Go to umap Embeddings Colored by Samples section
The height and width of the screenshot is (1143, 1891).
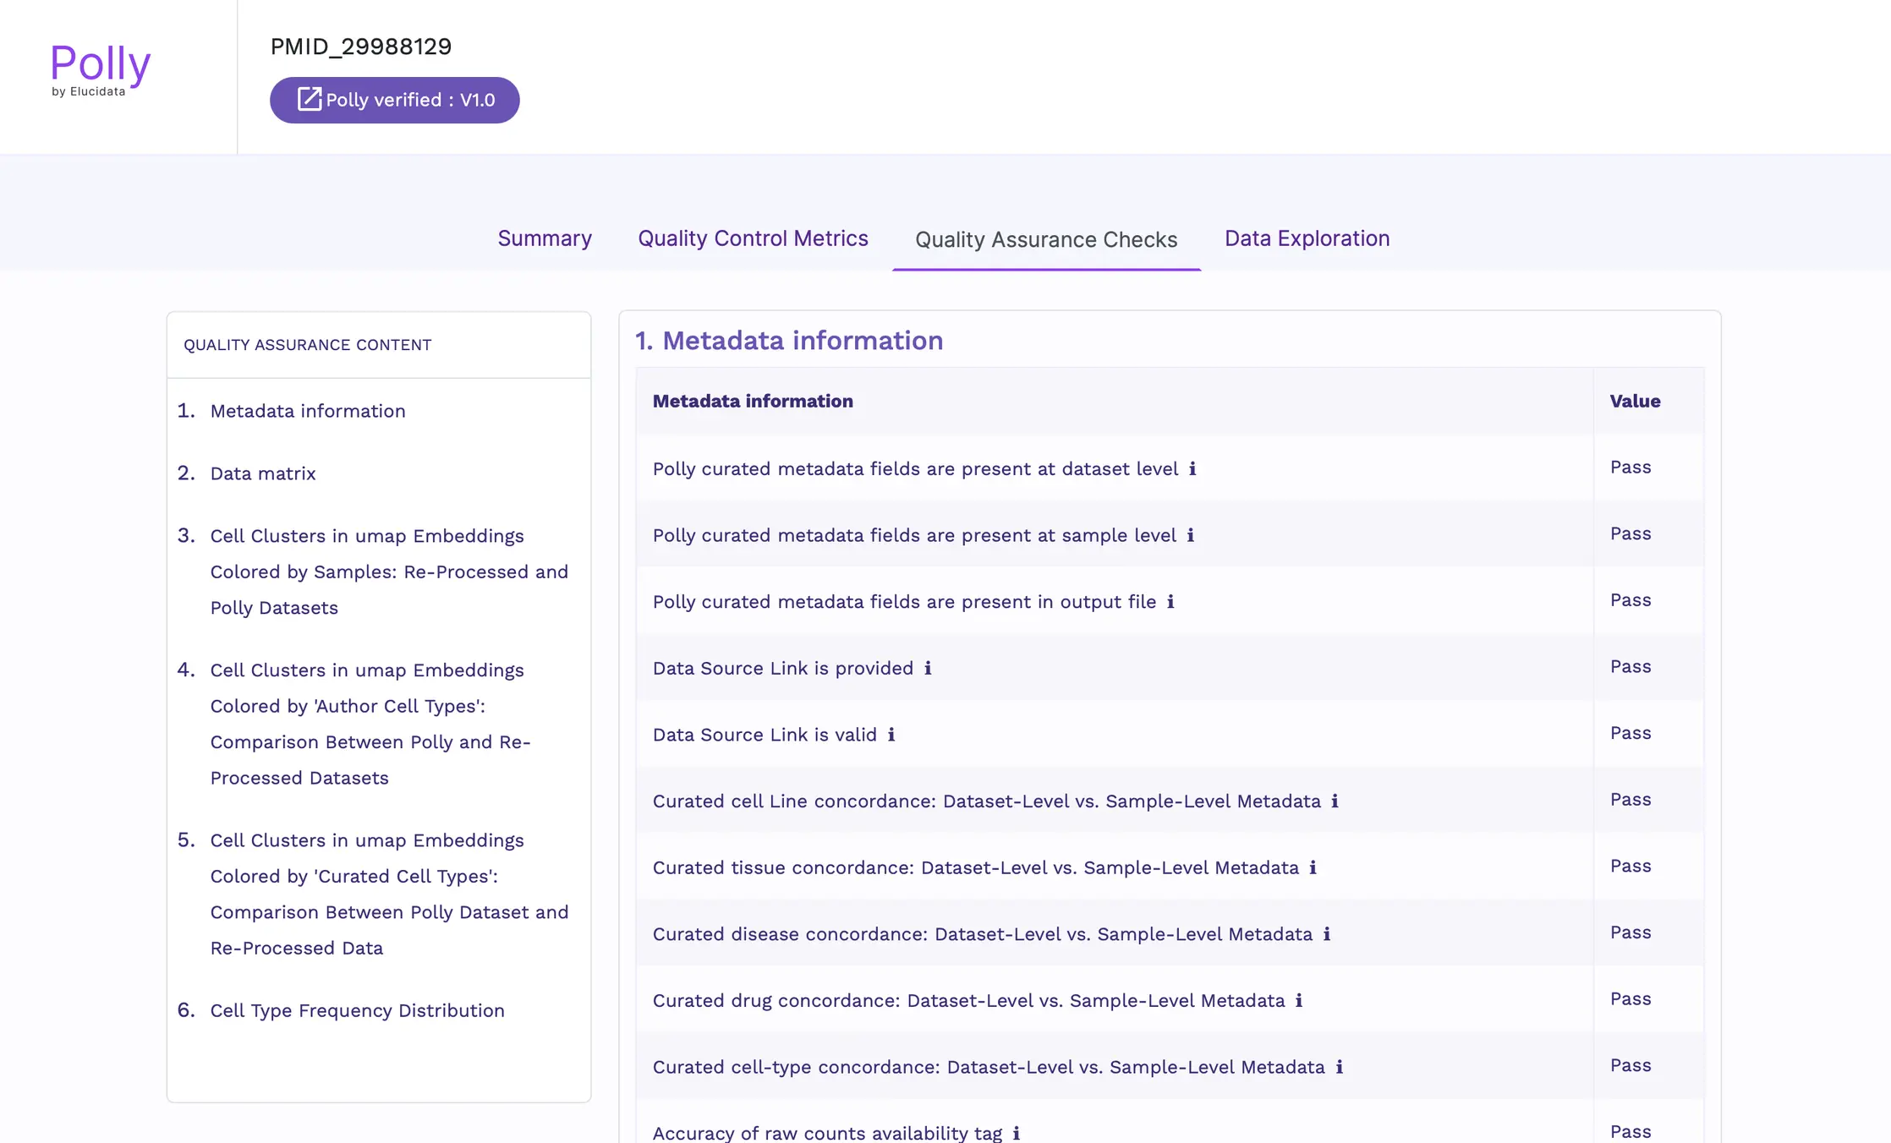point(388,571)
